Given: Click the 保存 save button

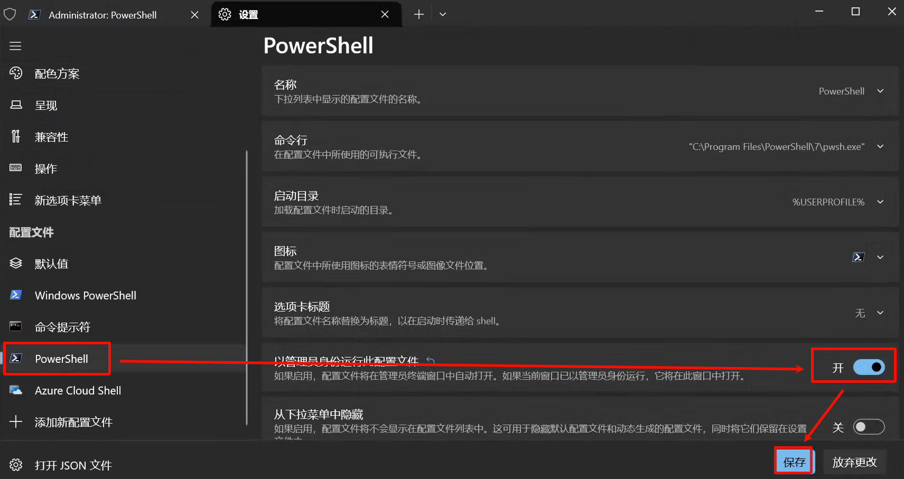Looking at the screenshot, I should tap(794, 461).
